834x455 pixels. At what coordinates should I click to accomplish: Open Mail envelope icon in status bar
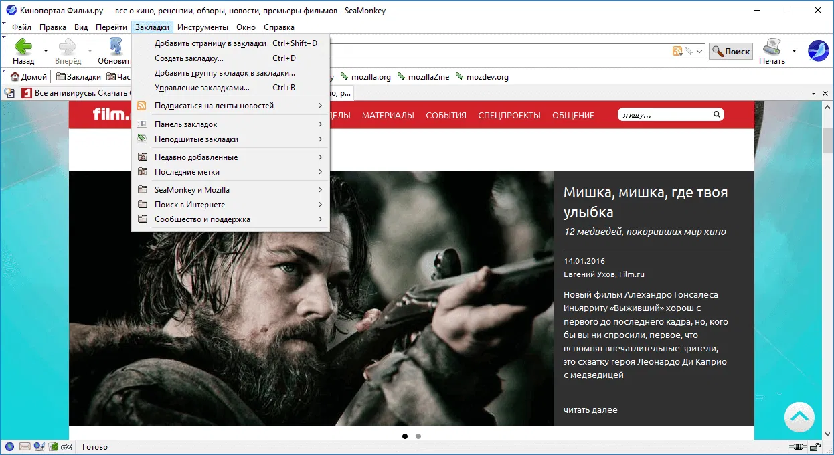[25, 446]
